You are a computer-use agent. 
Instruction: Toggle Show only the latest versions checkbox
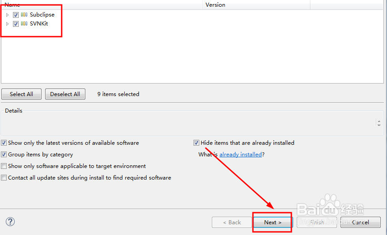pyautogui.click(x=4, y=143)
